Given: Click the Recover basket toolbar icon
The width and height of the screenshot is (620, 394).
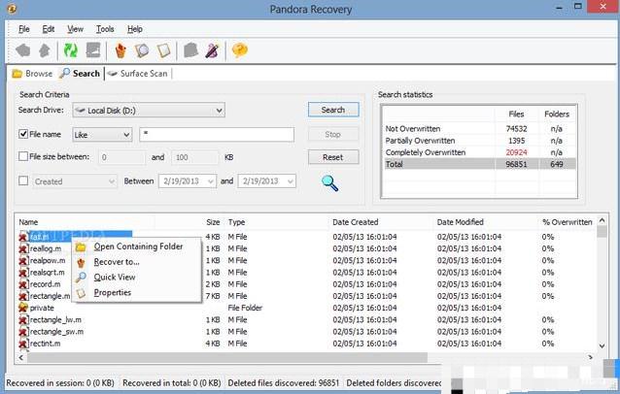Looking at the screenshot, I should tap(121, 50).
